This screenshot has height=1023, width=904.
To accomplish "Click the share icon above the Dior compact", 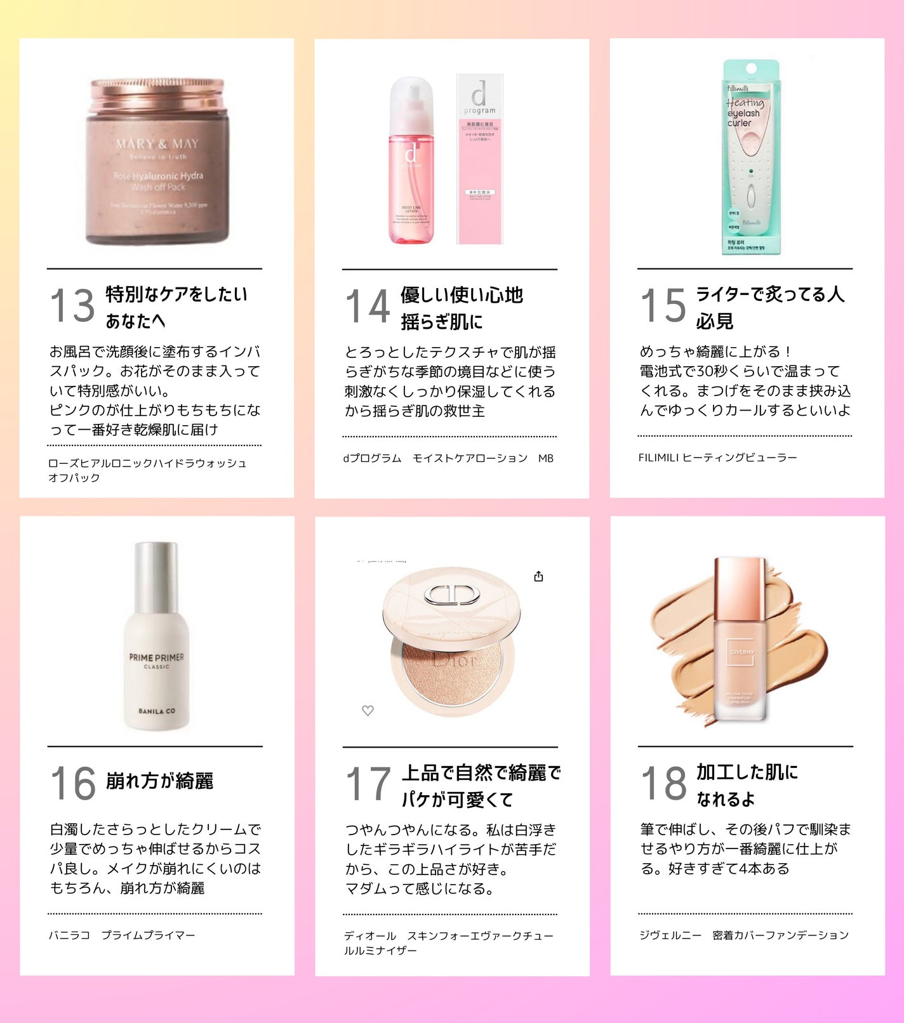I will pos(538,576).
